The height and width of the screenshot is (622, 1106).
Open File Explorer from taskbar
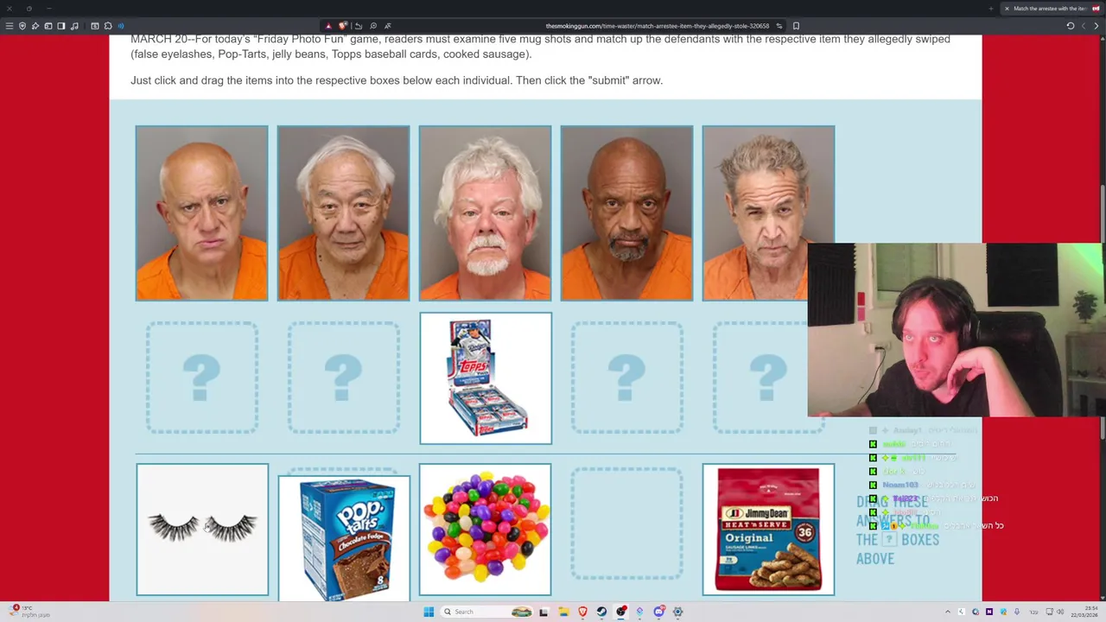tap(563, 612)
